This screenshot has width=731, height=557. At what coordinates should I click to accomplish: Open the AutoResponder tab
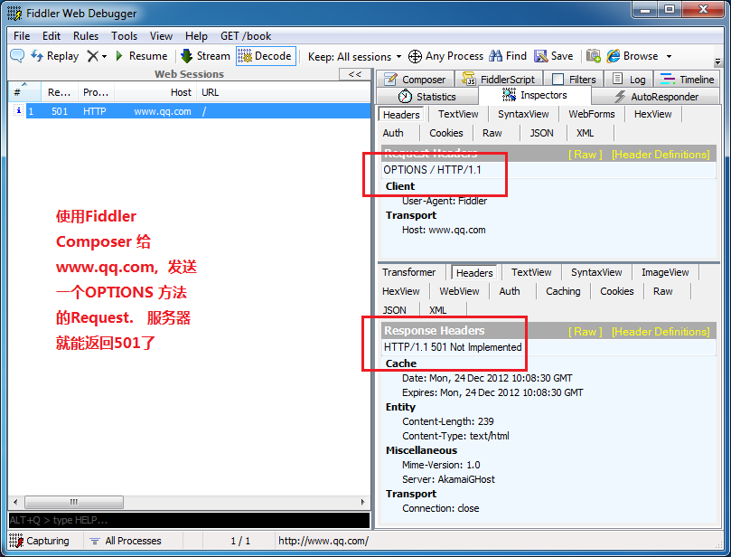[x=656, y=97]
